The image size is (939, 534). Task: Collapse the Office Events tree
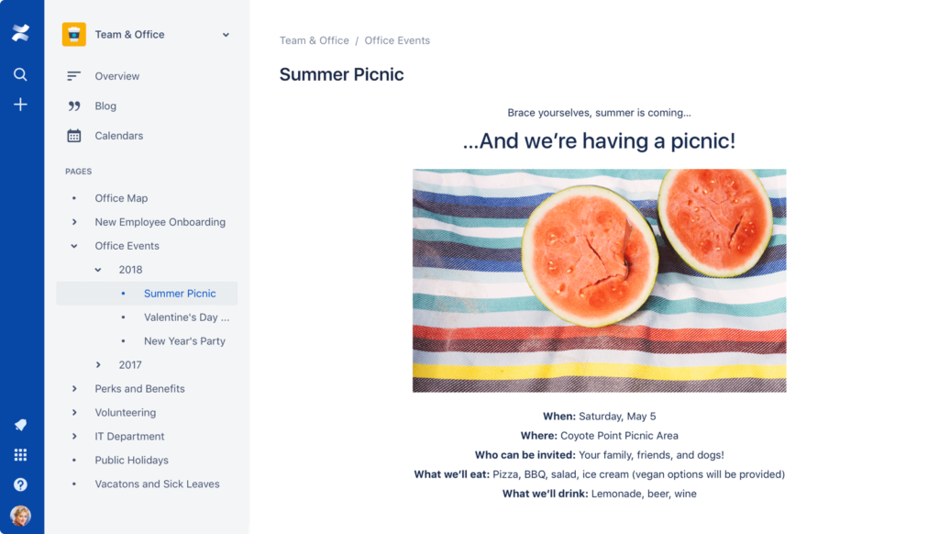74,246
